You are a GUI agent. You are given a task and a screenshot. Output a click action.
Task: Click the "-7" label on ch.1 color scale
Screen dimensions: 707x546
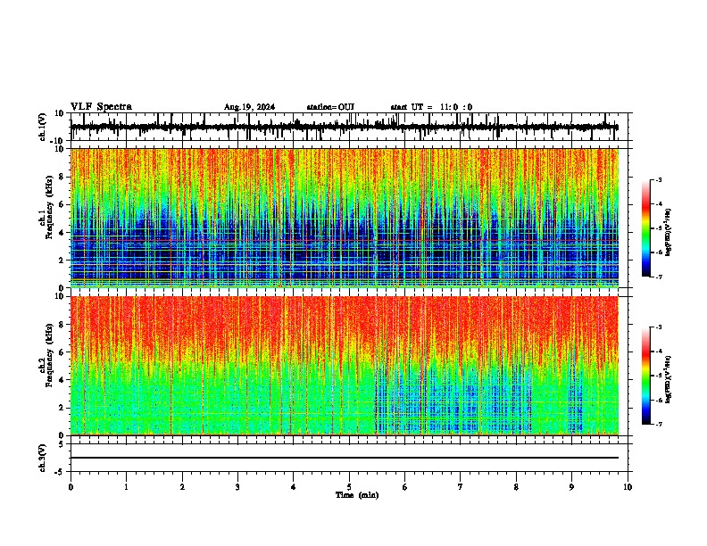coord(658,277)
